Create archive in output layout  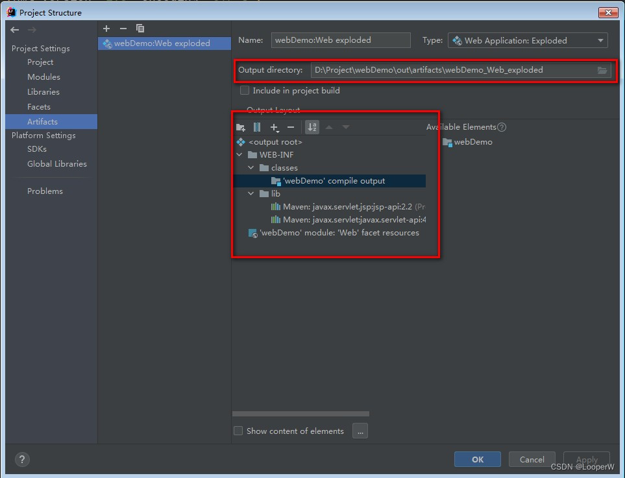pyautogui.click(x=257, y=128)
